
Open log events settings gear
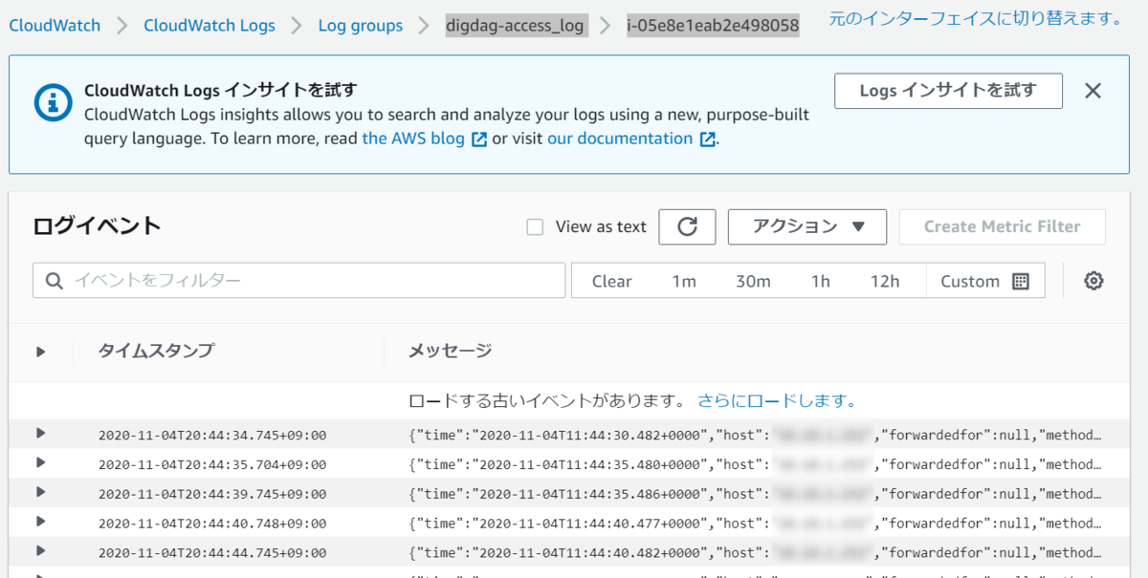tap(1094, 281)
